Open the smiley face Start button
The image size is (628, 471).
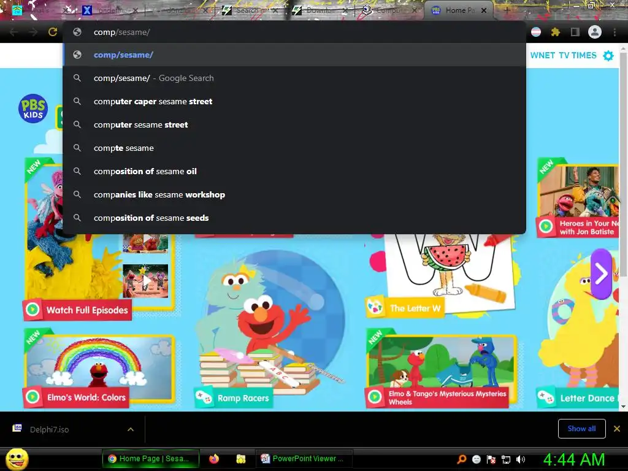click(x=17, y=459)
